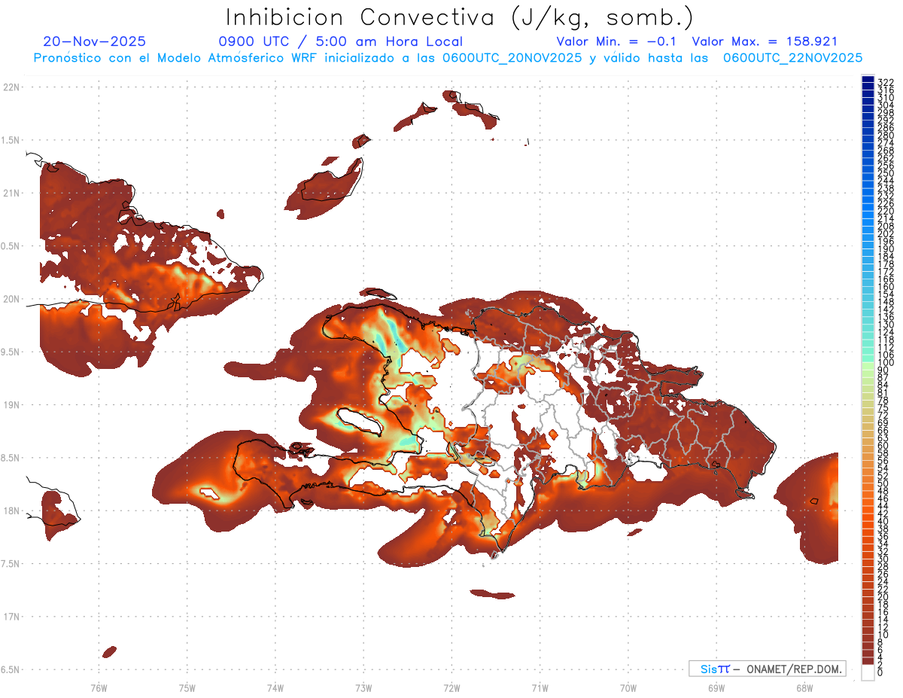Select the 0900 UTC hora local timestamp
This screenshot has width=903, height=698.
pos(340,41)
